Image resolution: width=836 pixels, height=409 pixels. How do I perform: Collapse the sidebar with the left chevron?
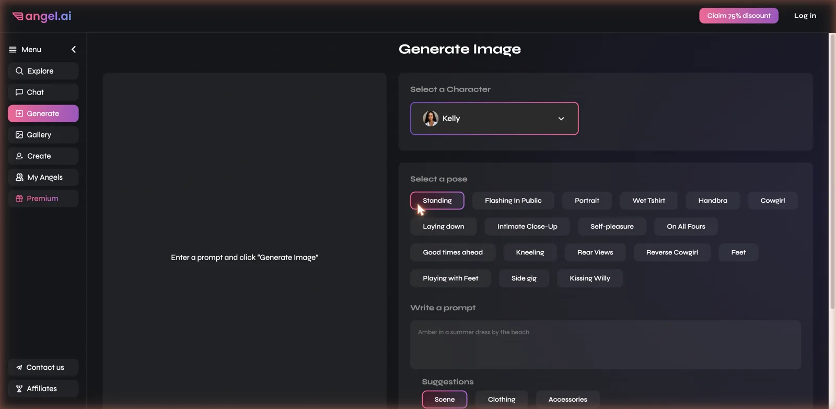pyautogui.click(x=74, y=50)
